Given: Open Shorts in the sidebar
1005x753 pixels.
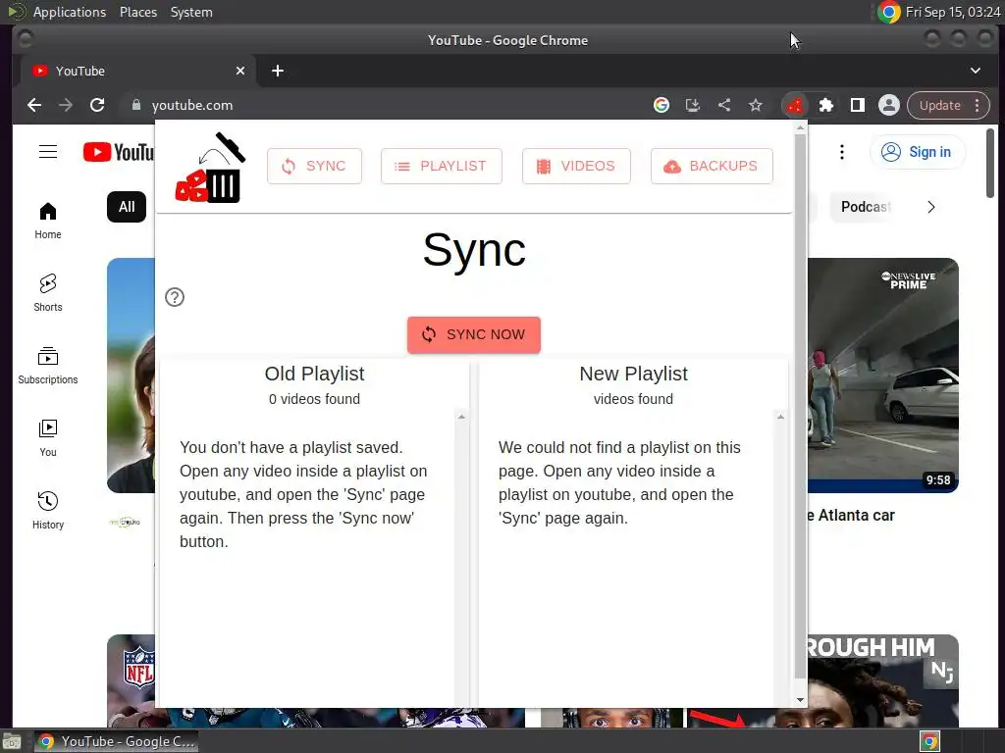Looking at the screenshot, I should click(48, 292).
